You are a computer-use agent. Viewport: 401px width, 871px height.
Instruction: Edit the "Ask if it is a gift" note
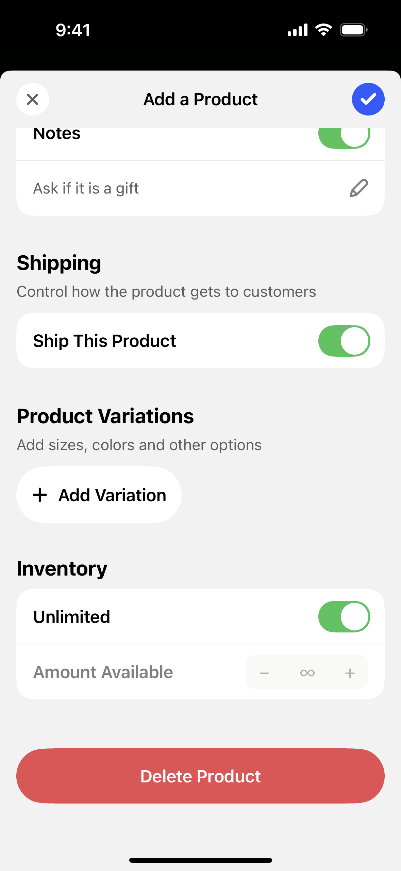pyautogui.click(x=86, y=188)
